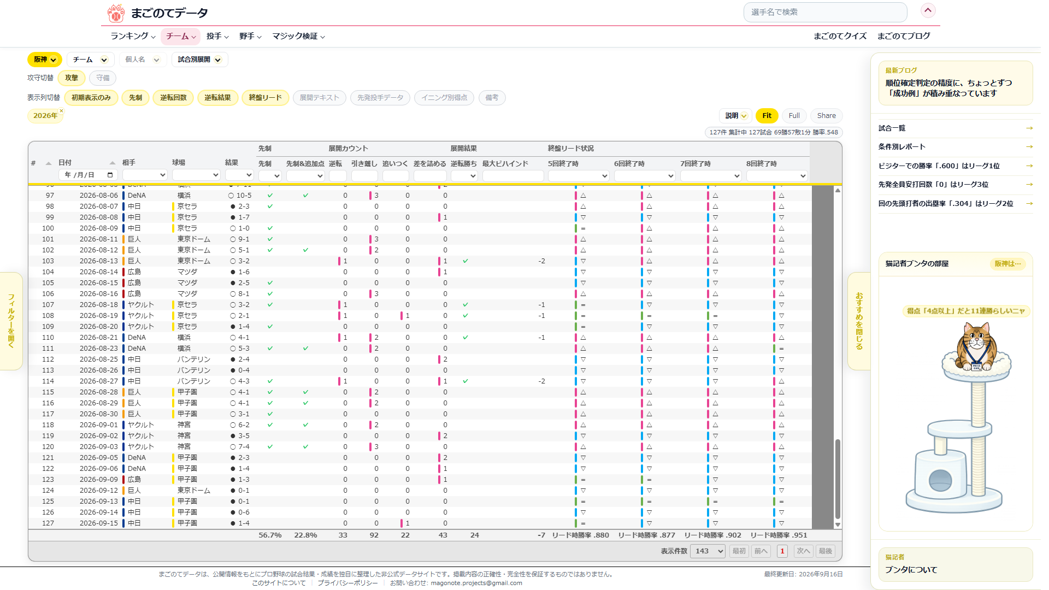Open the 野手 menu

[x=250, y=36]
